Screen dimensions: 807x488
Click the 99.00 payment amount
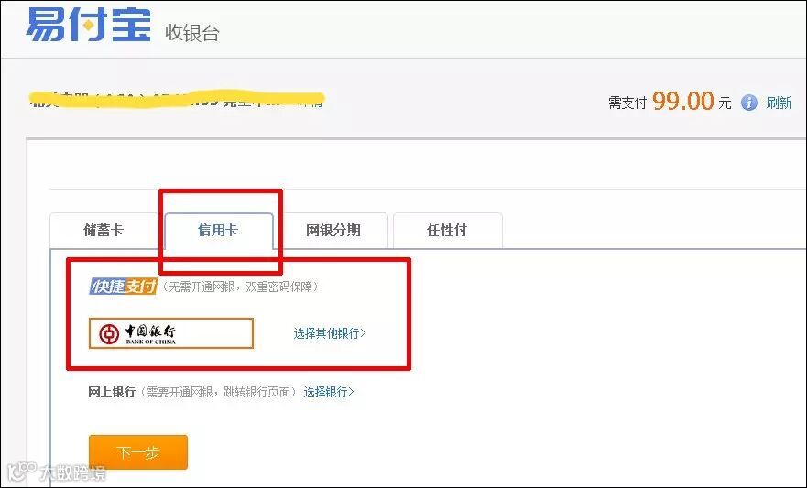682,102
